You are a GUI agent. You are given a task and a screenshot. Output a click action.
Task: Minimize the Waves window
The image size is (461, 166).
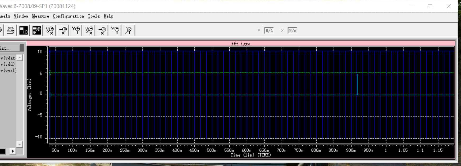point(412,6)
